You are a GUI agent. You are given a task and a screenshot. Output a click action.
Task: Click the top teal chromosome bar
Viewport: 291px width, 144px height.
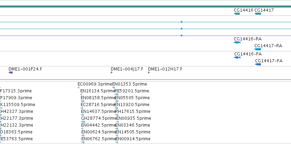pos(146,6)
